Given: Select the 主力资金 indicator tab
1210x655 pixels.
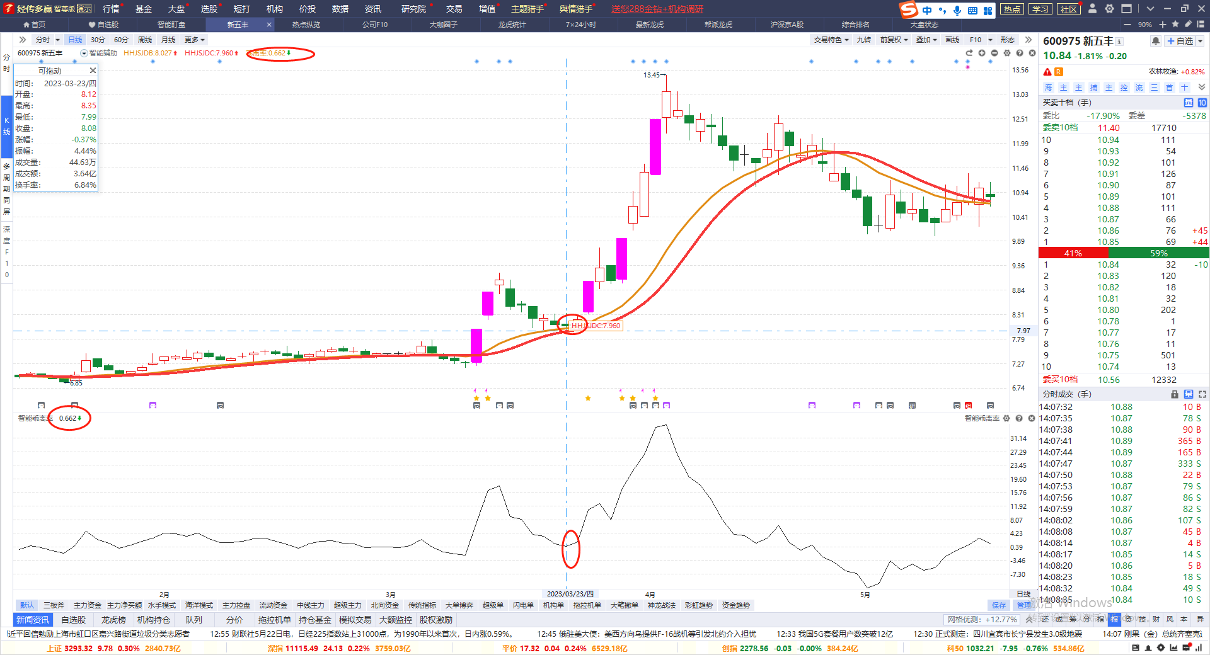Looking at the screenshot, I should pyautogui.click(x=87, y=605).
